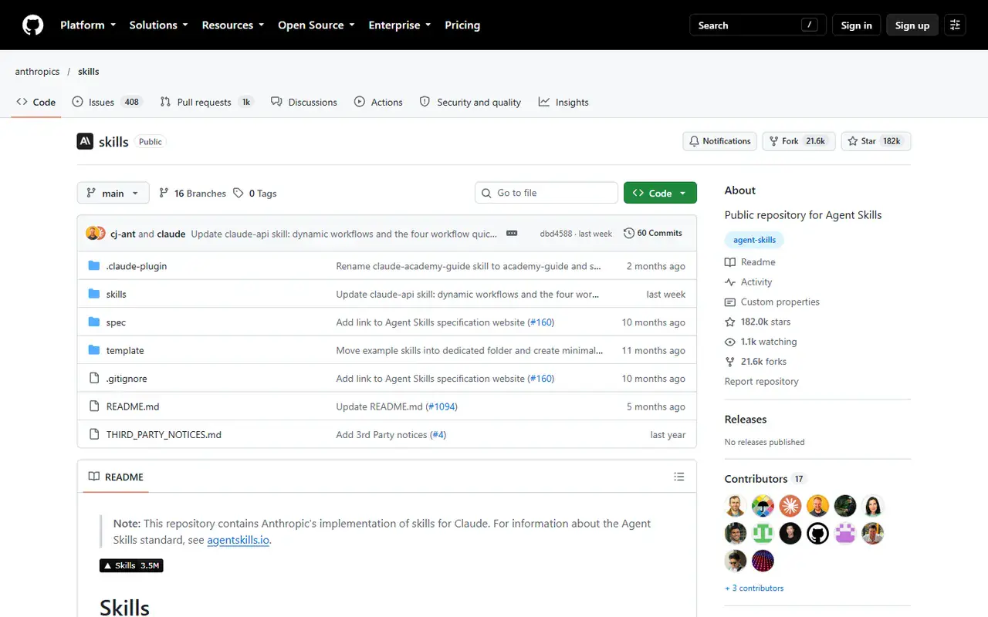Viewport: 988px width, 617px height.
Task: View the 16 Branches list
Action: tap(192, 194)
